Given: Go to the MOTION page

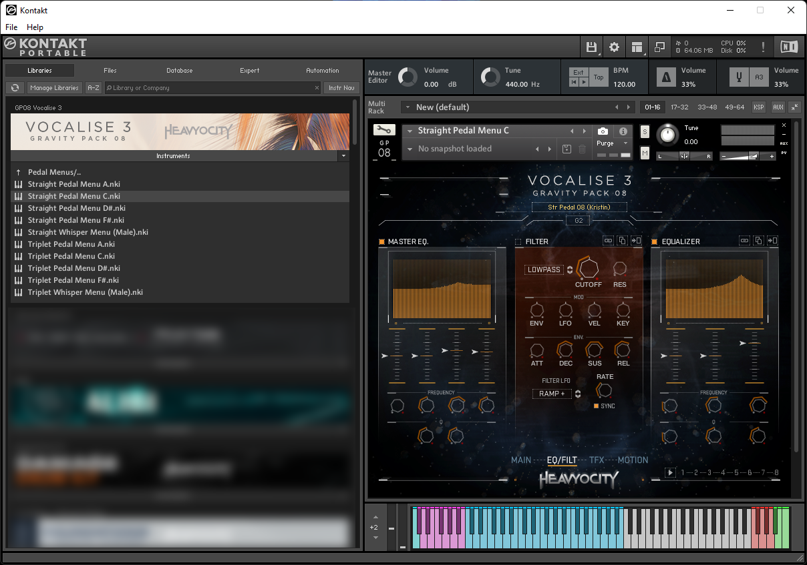Looking at the screenshot, I should click(x=633, y=460).
